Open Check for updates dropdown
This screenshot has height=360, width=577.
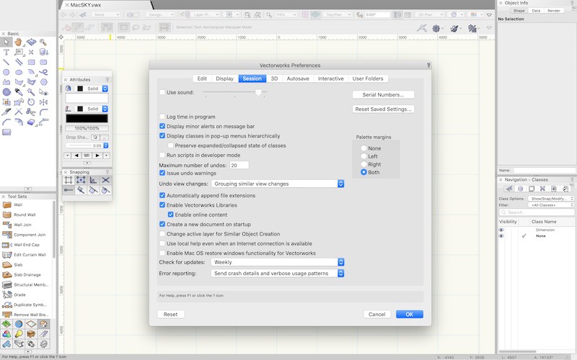click(x=278, y=262)
